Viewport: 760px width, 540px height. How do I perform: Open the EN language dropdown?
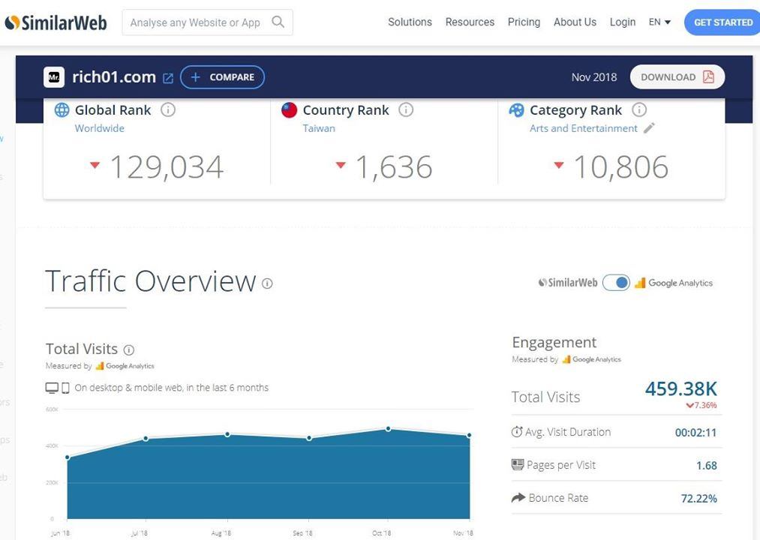click(659, 22)
